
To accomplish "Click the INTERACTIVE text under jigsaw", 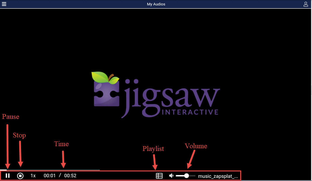I will 190,112.
